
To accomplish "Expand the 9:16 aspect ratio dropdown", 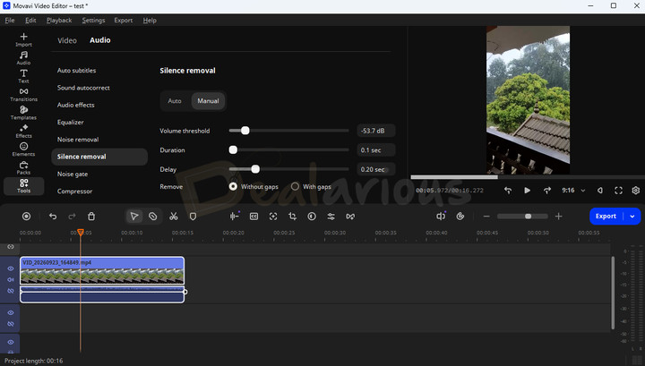I will pyautogui.click(x=583, y=191).
